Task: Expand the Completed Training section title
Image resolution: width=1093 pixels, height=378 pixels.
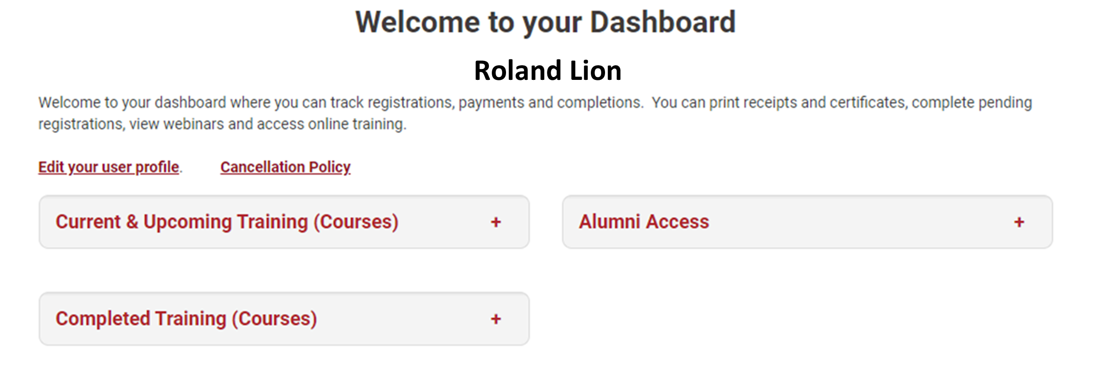Action: (x=186, y=319)
